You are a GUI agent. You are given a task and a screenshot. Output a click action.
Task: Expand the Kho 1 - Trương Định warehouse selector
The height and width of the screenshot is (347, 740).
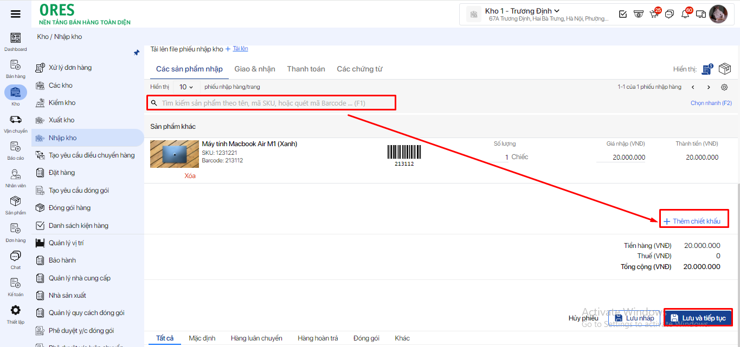[x=522, y=11]
